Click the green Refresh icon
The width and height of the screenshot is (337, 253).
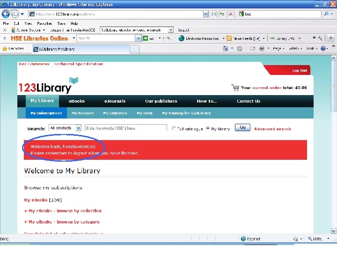coord(222,14)
